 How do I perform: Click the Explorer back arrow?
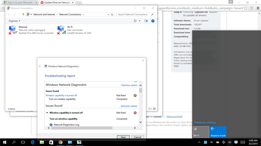click(x=9, y=14)
